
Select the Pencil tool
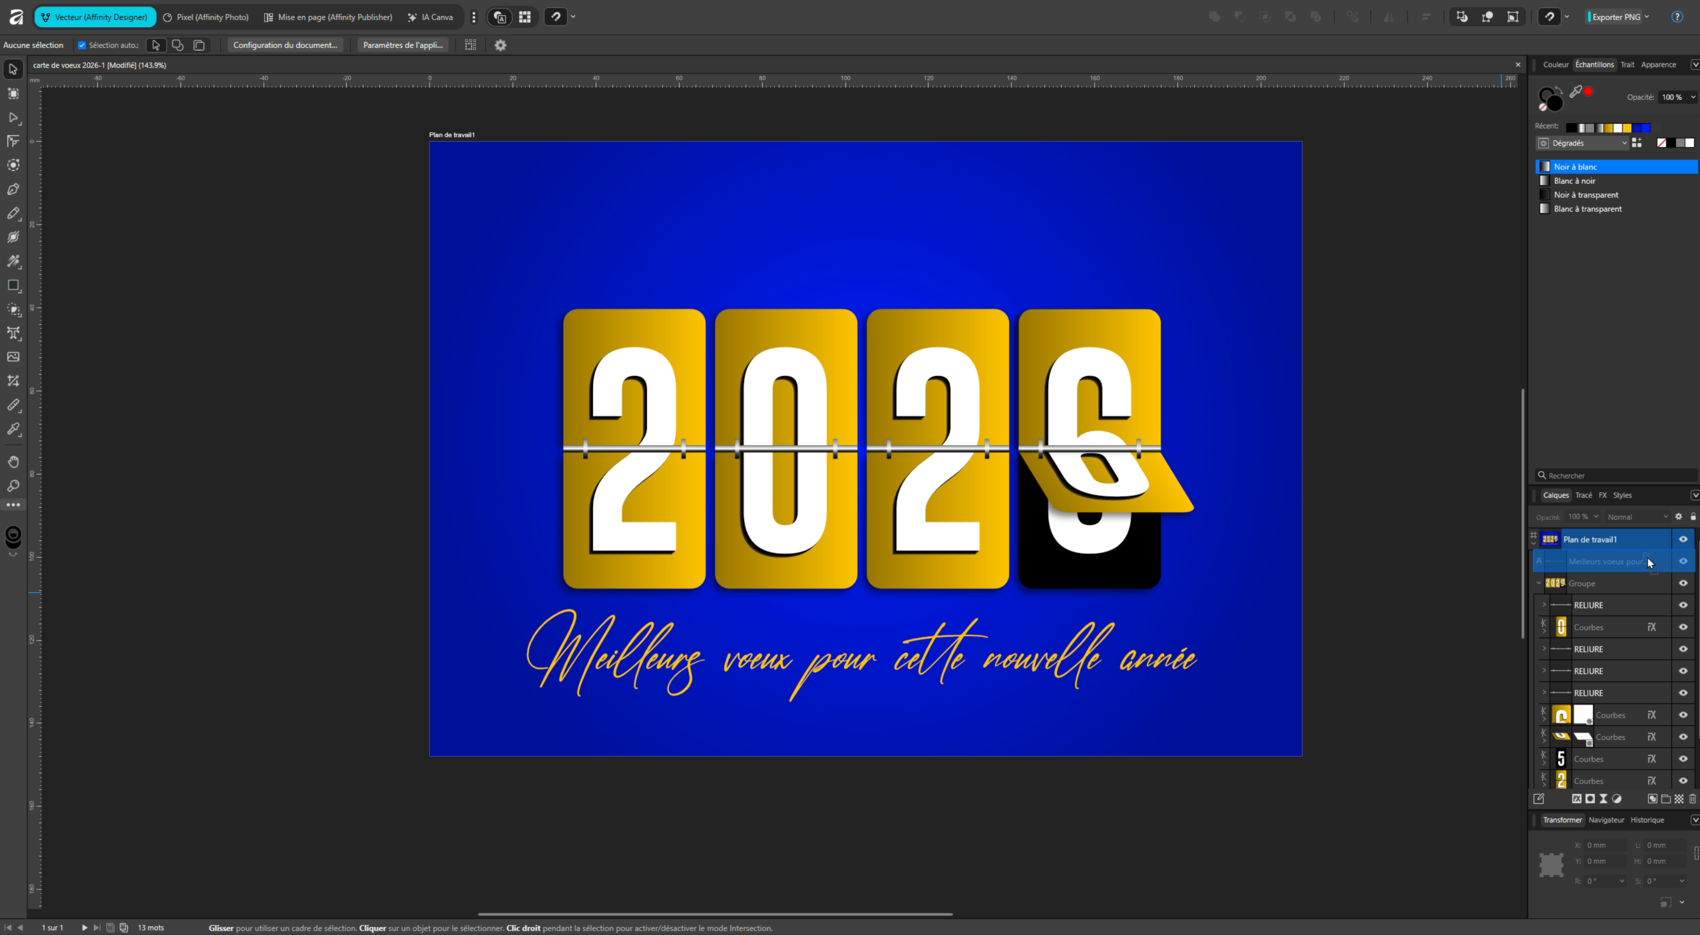click(x=13, y=214)
